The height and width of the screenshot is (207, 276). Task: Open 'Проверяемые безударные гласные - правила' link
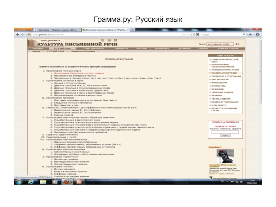[x=79, y=73]
